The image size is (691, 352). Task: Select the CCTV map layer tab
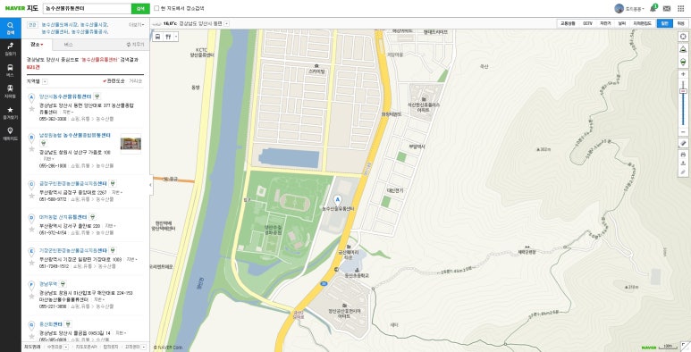(587, 23)
